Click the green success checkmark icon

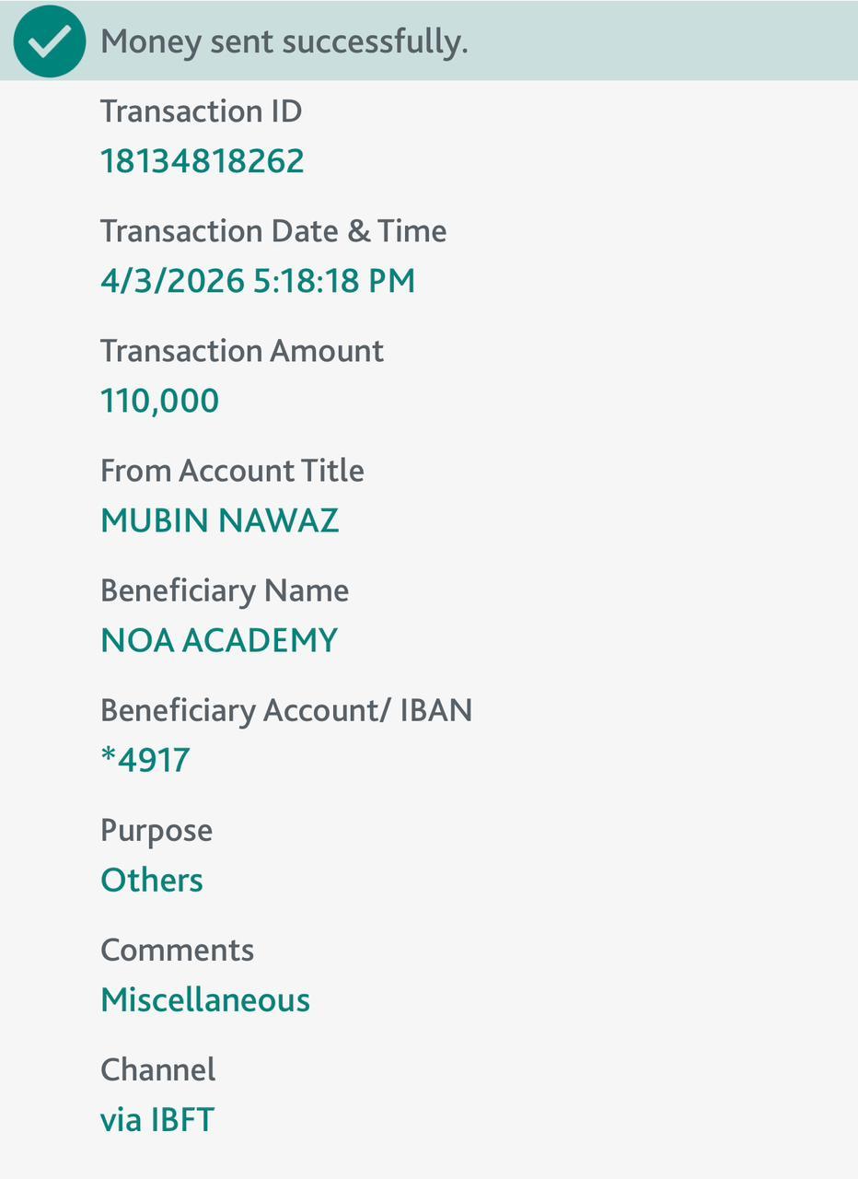tap(50, 41)
